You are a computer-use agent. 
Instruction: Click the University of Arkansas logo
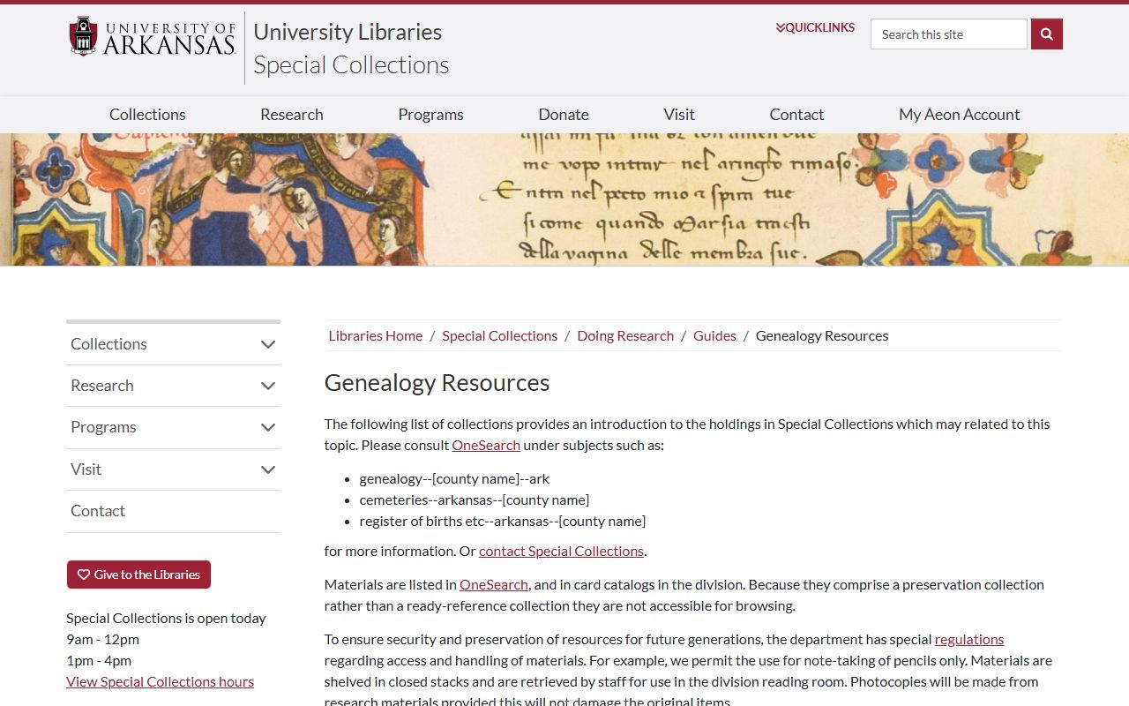pos(153,37)
